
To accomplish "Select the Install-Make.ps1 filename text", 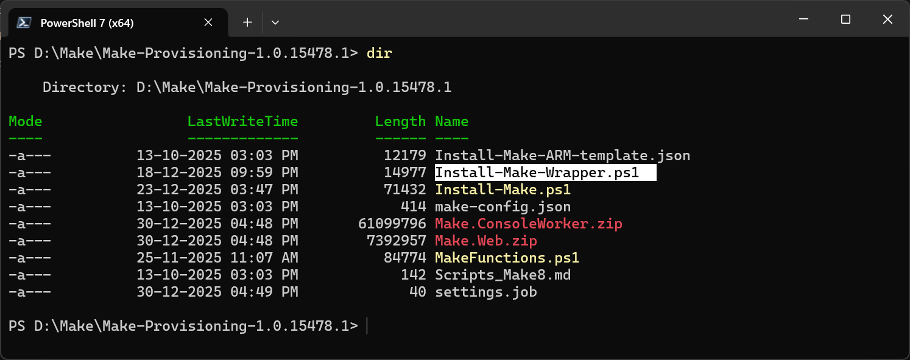I will (503, 189).
